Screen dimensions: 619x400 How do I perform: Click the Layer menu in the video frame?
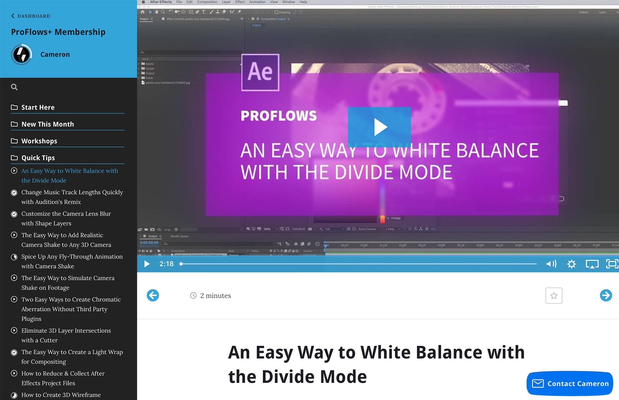pyautogui.click(x=226, y=2)
